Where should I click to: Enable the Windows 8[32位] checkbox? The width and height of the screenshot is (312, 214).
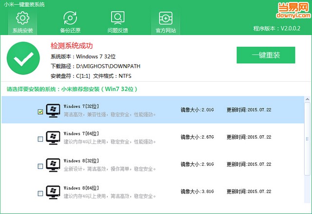click(40, 166)
